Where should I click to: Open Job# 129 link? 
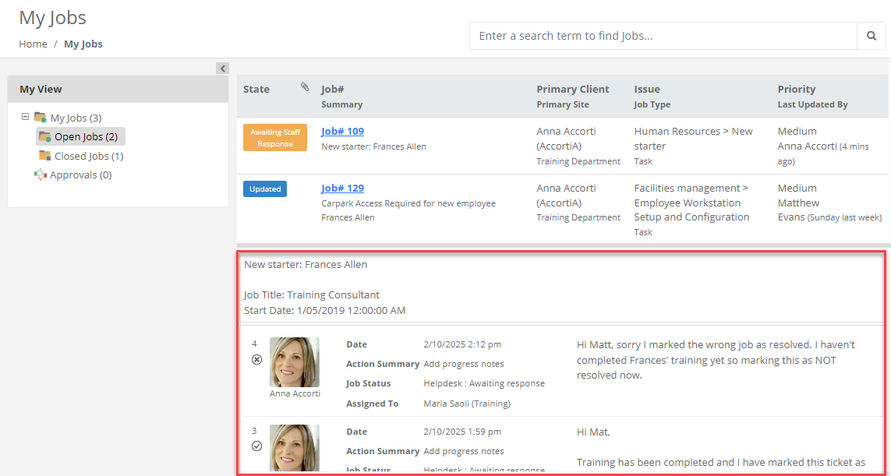click(x=342, y=189)
